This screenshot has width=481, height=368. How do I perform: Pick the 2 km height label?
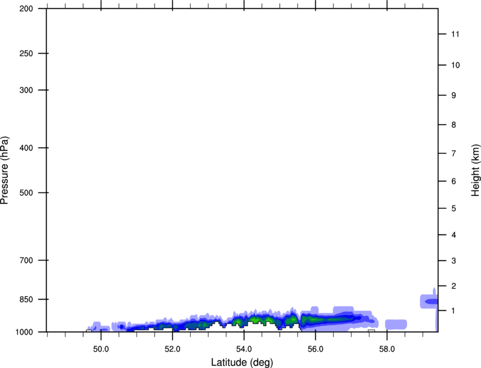[454, 286]
